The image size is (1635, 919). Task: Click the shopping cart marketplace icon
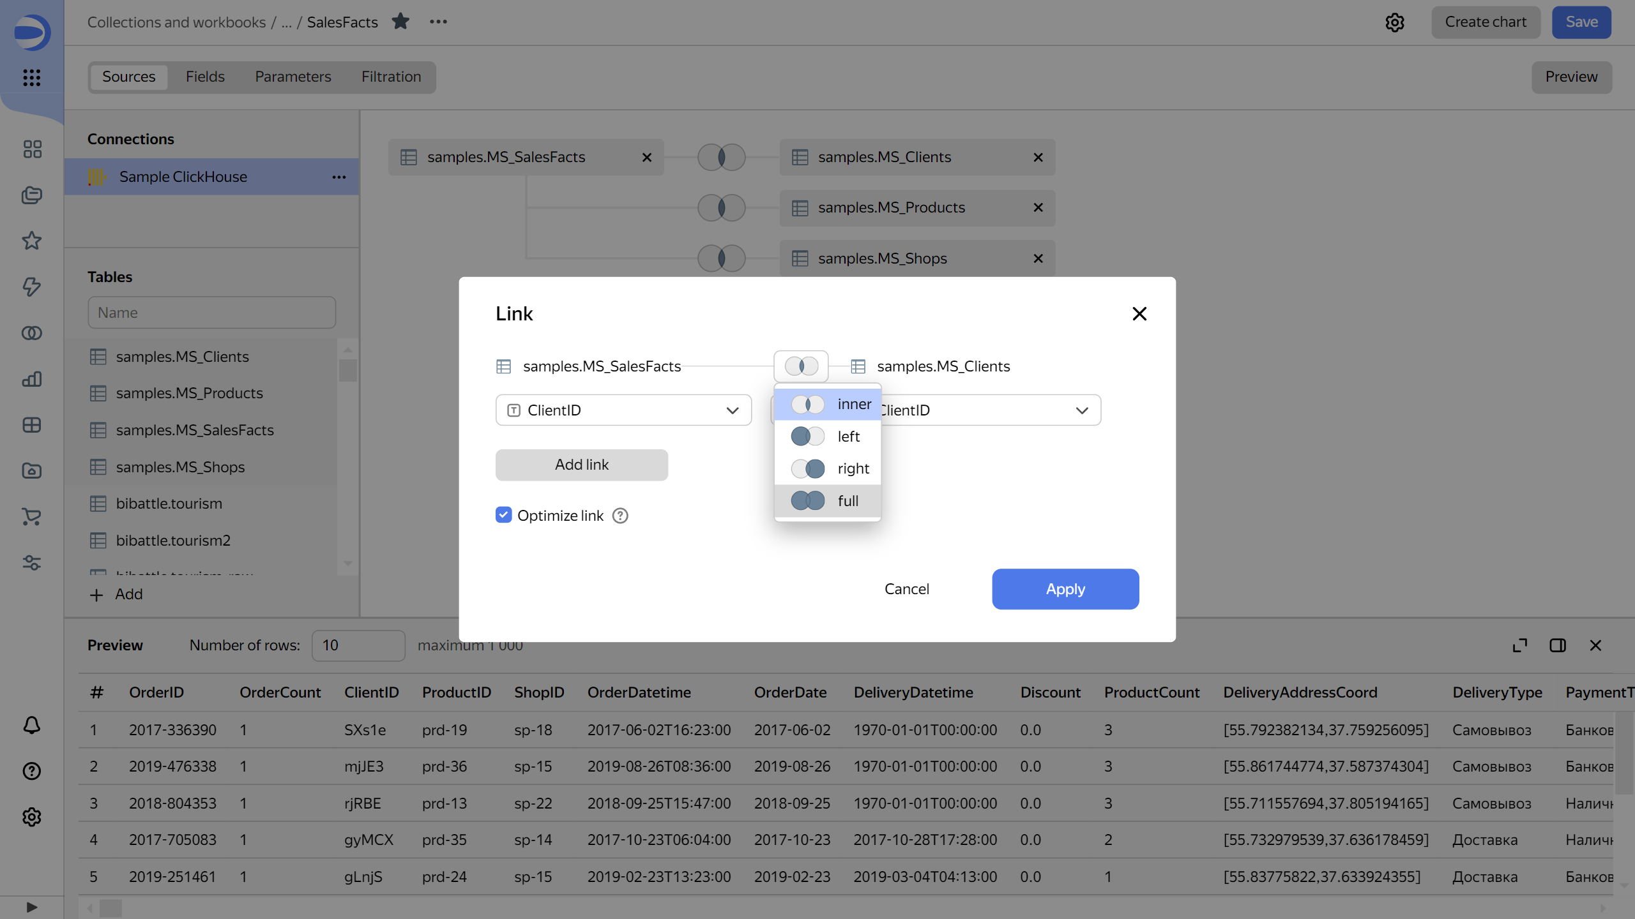pyautogui.click(x=32, y=517)
